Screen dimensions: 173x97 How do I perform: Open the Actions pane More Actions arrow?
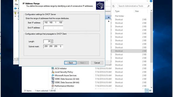(x=109, y=21)
